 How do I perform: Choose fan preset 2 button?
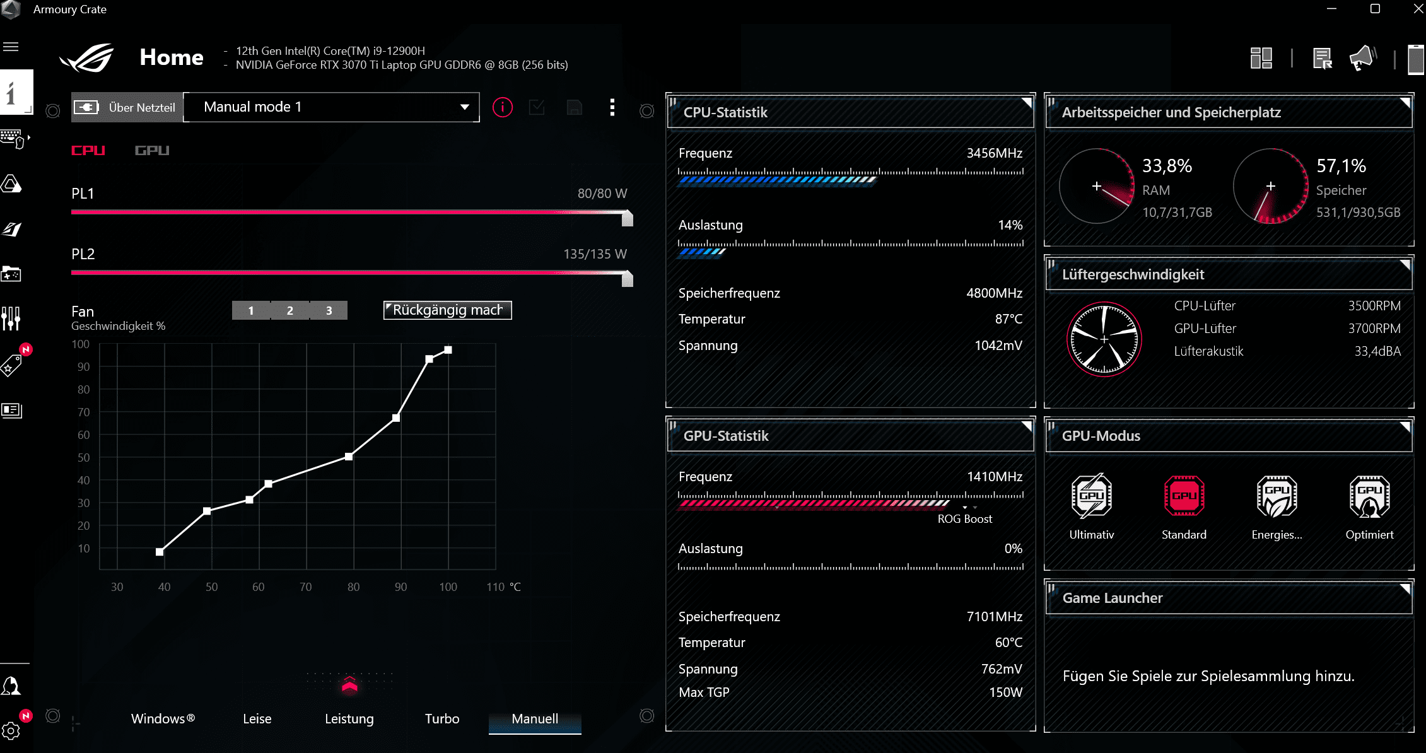click(289, 310)
